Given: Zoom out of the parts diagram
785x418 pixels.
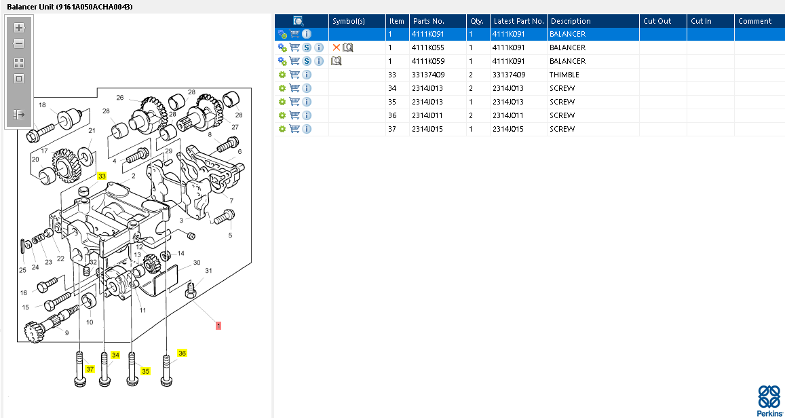Looking at the screenshot, I should (x=19, y=44).
